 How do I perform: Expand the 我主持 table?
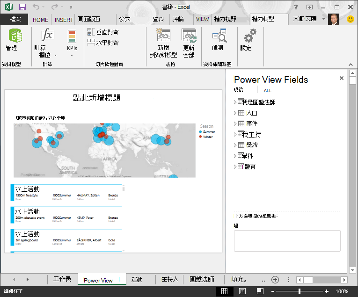[235, 134]
